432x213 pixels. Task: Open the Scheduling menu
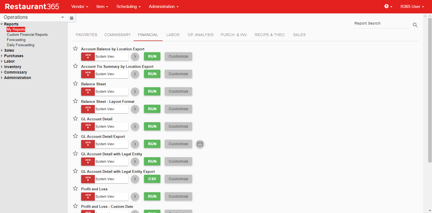click(128, 7)
